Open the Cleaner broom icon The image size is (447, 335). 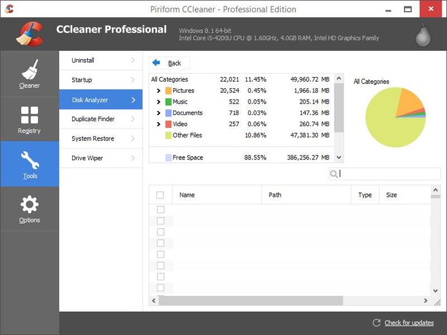point(29,69)
